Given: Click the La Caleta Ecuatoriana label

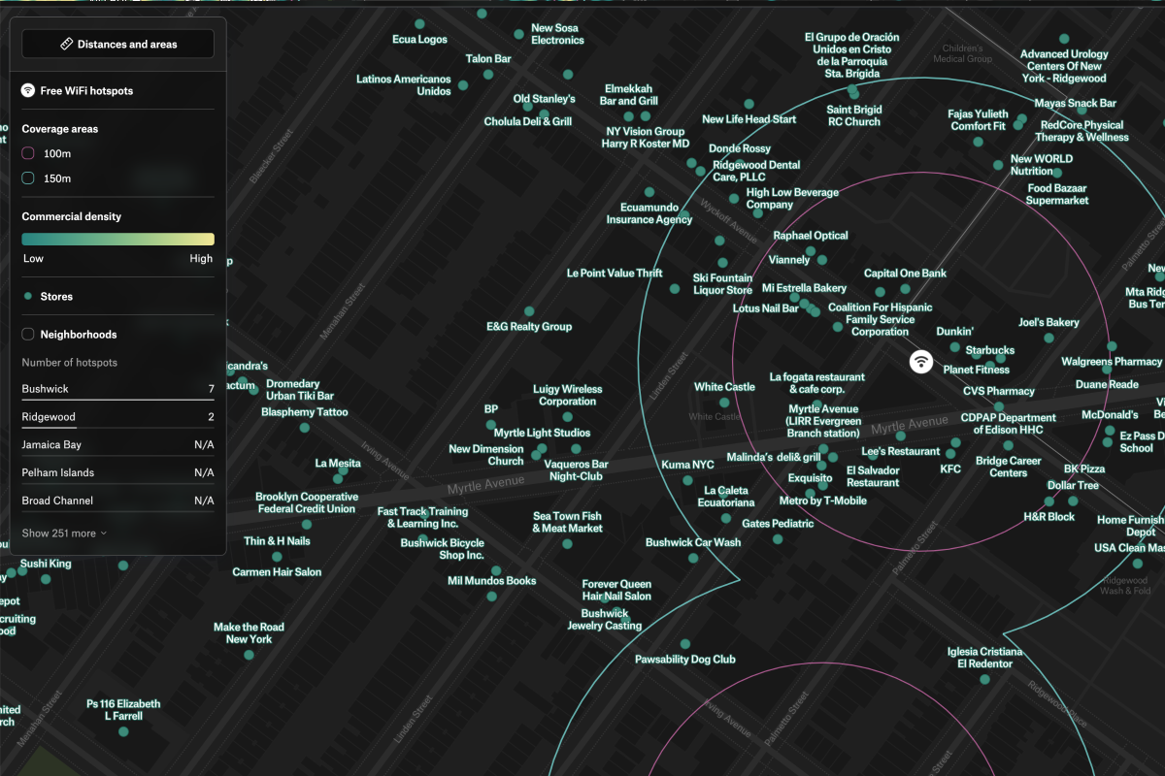Looking at the screenshot, I should coord(726,497).
